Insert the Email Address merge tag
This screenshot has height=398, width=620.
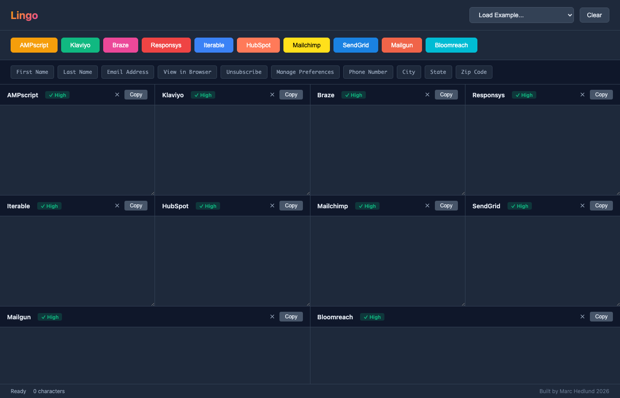point(128,72)
